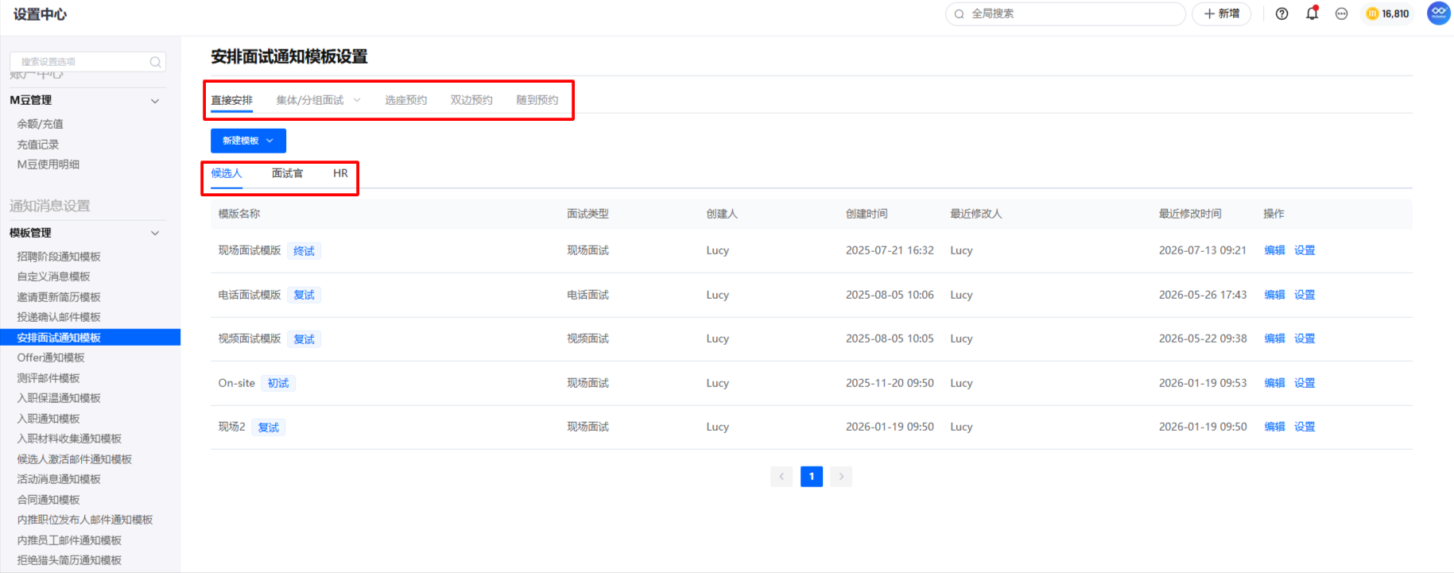This screenshot has width=1454, height=573.
Task: Open 招聘阶段通知模板 in sidebar
Action: point(59,257)
